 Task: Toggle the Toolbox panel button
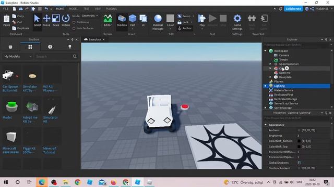[122, 21]
